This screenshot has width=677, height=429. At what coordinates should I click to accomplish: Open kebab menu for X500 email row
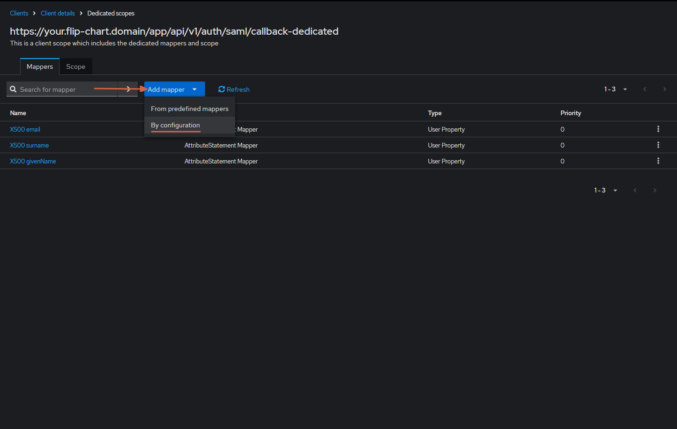658,129
